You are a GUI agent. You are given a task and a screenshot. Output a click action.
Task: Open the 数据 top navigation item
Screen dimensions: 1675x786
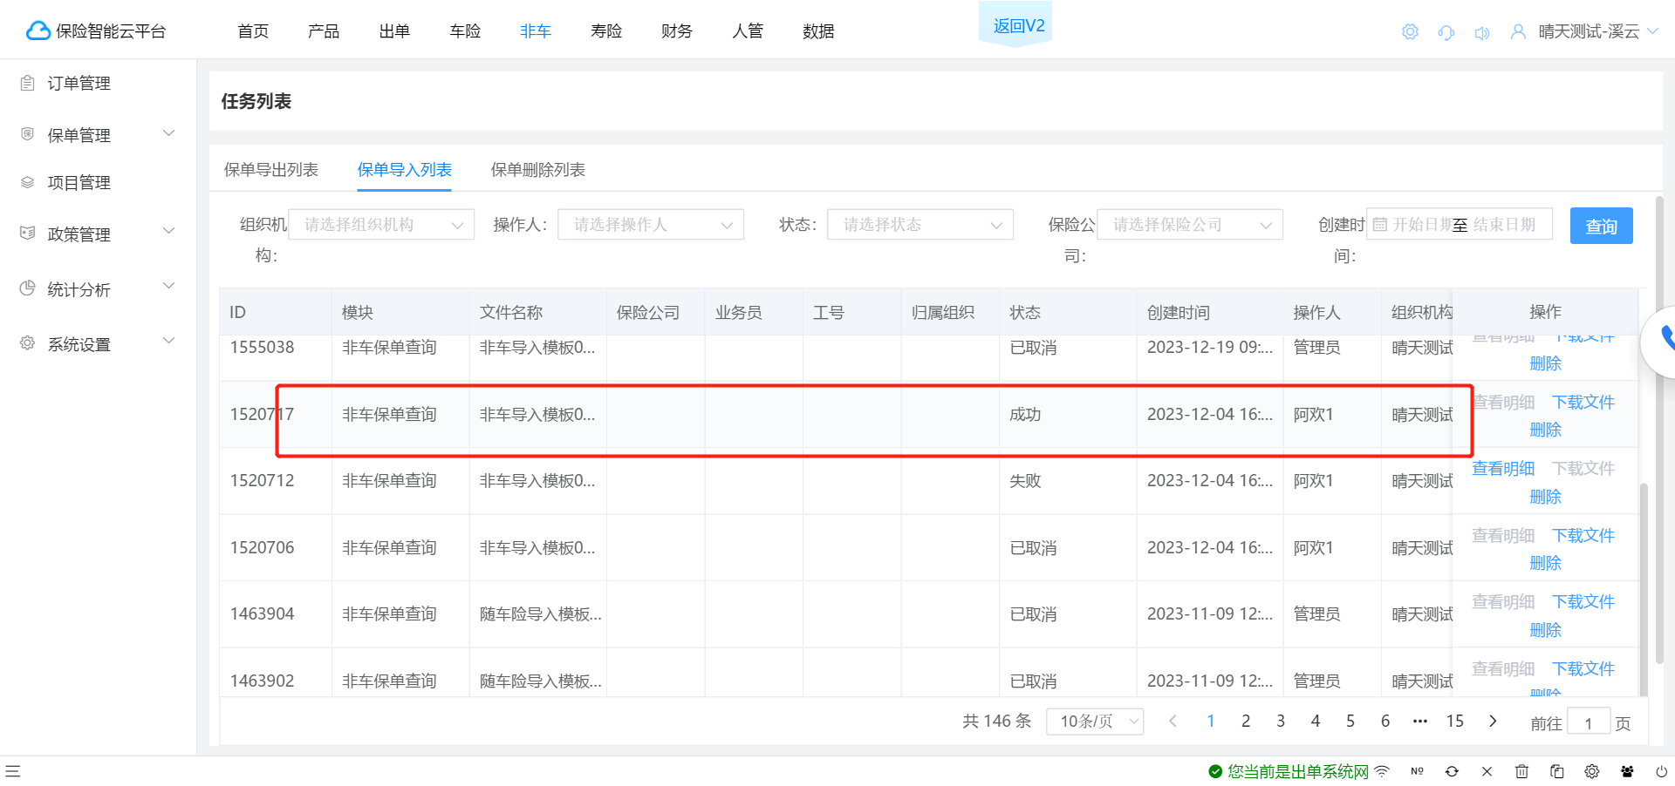(818, 31)
